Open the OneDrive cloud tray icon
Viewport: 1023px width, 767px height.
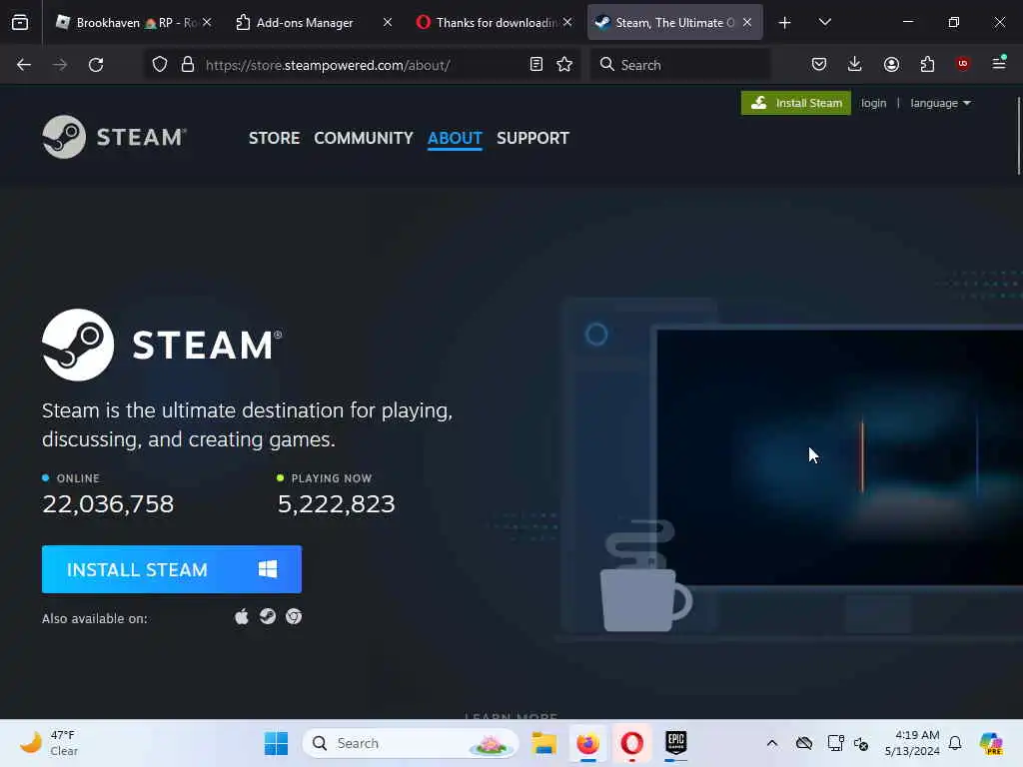(x=804, y=743)
